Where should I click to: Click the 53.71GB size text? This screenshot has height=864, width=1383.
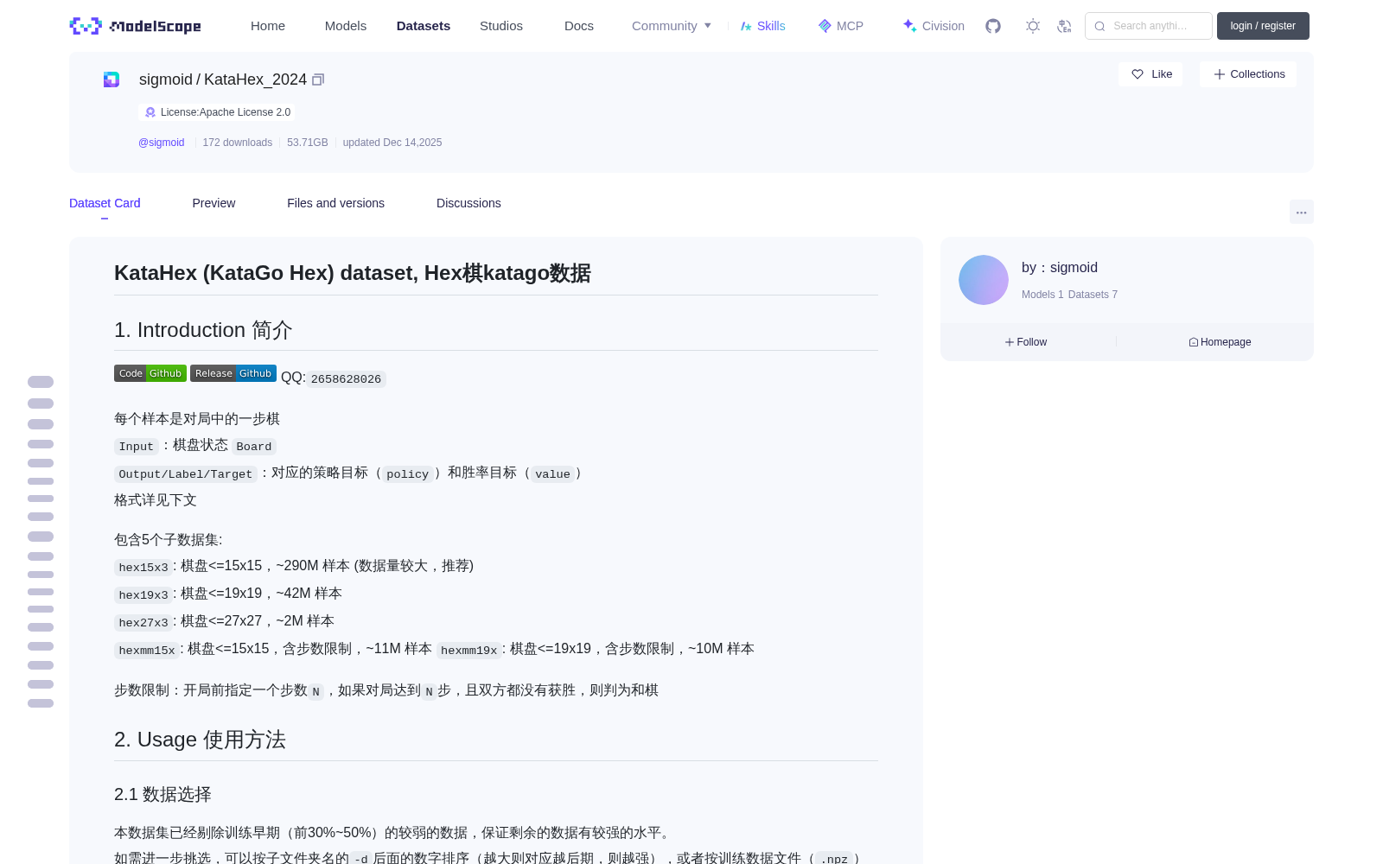click(308, 143)
